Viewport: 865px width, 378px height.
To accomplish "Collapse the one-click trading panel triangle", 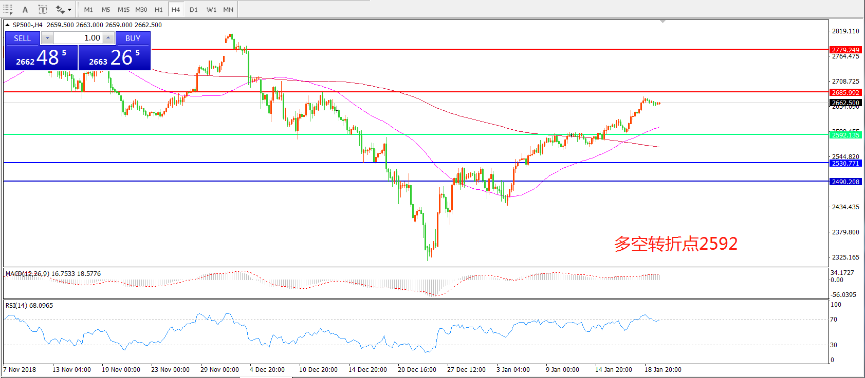I will 7,25.
